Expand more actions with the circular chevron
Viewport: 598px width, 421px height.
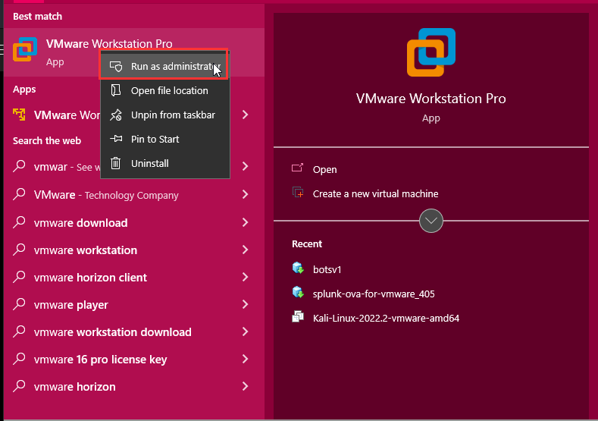[x=431, y=221]
